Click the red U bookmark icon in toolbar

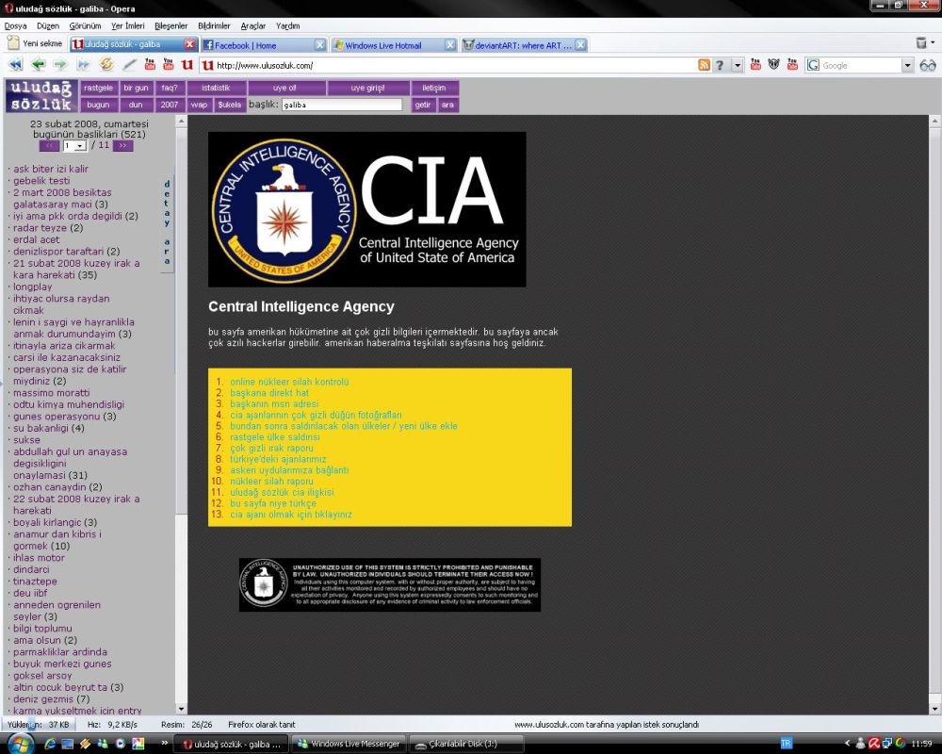(187, 64)
